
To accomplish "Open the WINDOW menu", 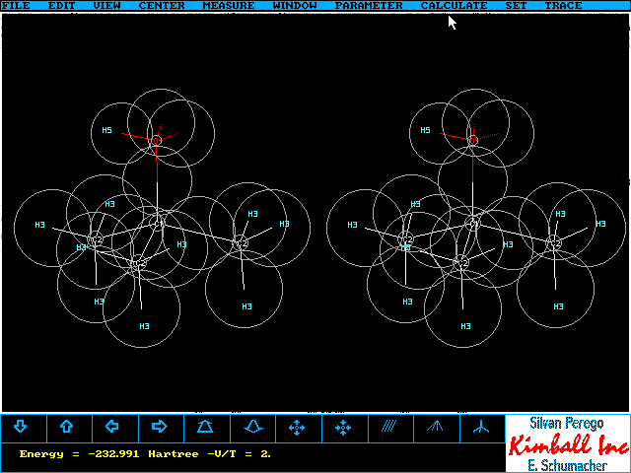I will (x=295, y=6).
